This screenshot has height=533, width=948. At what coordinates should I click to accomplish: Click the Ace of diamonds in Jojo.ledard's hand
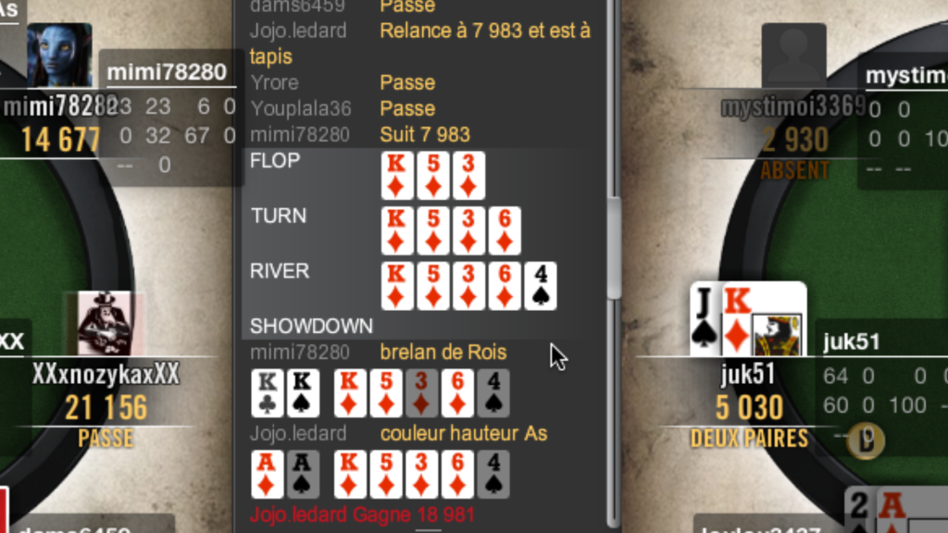click(268, 475)
